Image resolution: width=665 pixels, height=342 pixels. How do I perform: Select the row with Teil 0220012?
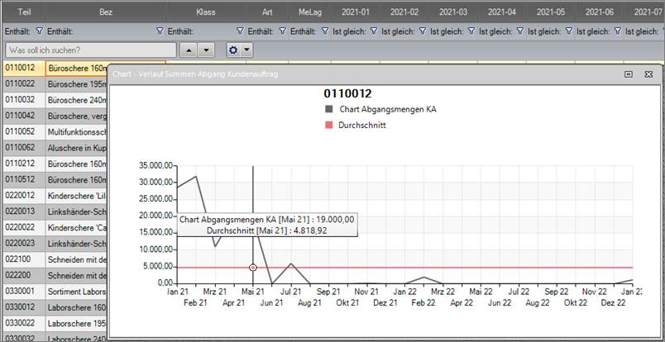point(20,196)
